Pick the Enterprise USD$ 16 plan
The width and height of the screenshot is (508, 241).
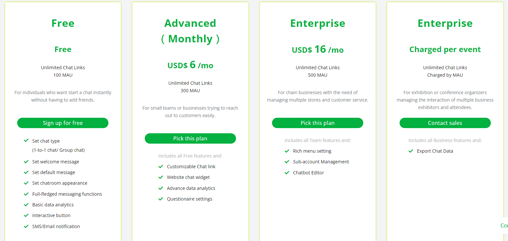(x=317, y=123)
